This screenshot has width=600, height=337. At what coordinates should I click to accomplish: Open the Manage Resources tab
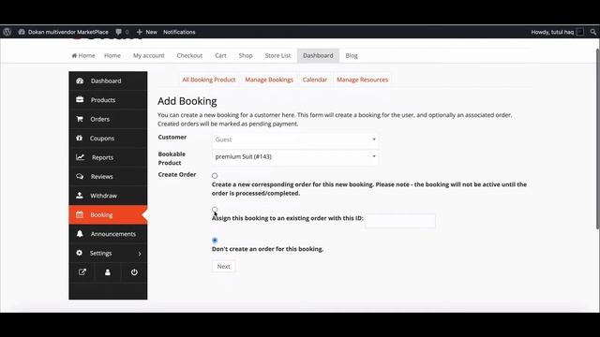[x=362, y=80]
